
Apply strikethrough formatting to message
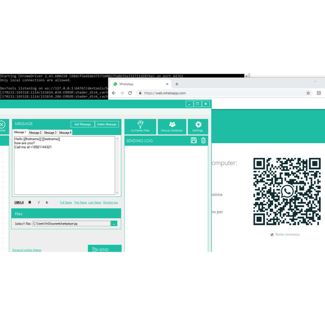(47, 202)
